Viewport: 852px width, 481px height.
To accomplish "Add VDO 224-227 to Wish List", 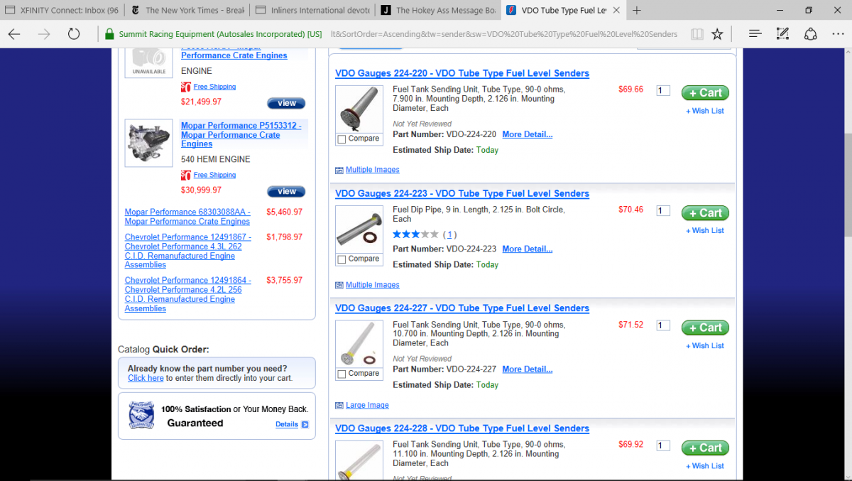I will [705, 345].
